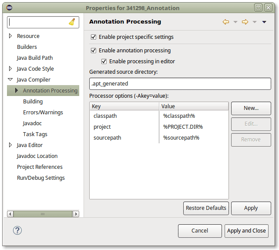Select the Resource tree item label
The height and width of the screenshot is (250, 279).
(x=28, y=36)
